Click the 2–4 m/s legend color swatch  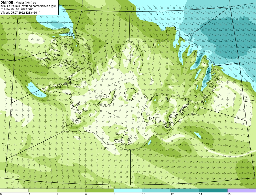42,190
